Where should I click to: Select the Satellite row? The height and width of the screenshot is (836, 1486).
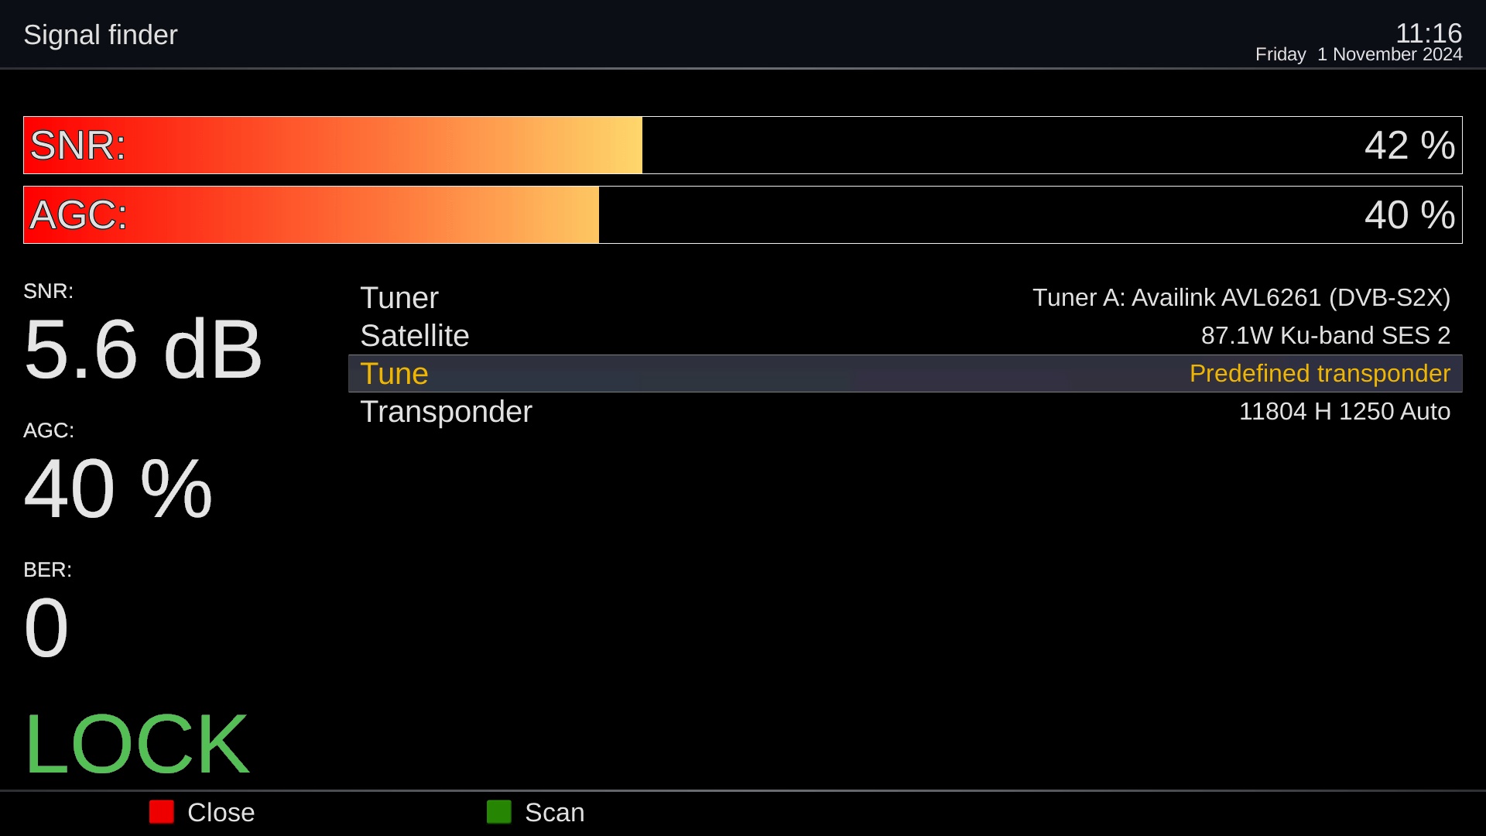click(906, 335)
